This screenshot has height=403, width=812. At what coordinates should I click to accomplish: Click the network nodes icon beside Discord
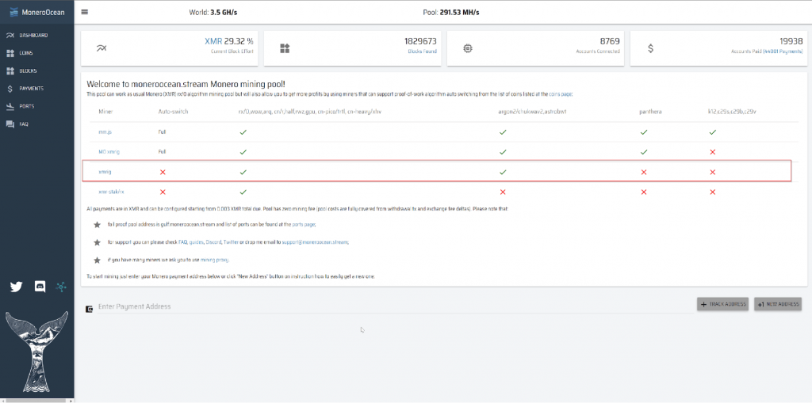click(x=61, y=286)
